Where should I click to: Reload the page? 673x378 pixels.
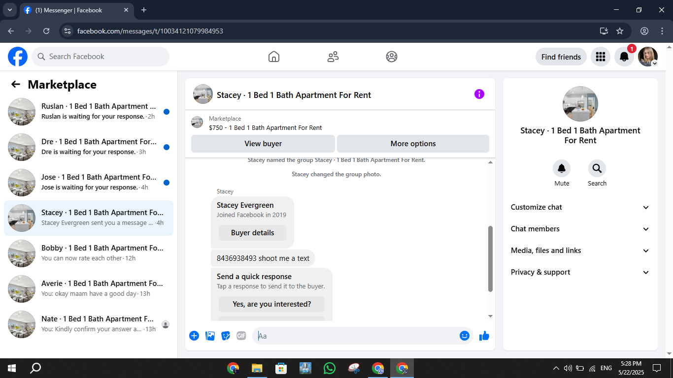pyautogui.click(x=46, y=31)
